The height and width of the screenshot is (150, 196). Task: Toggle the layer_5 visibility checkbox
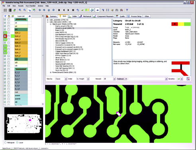pos(5,46)
